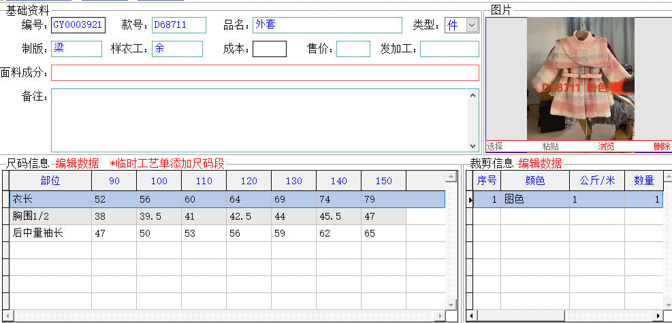Click 粘贴 under the picture
This screenshot has width=672, height=323.
click(550, 146)
